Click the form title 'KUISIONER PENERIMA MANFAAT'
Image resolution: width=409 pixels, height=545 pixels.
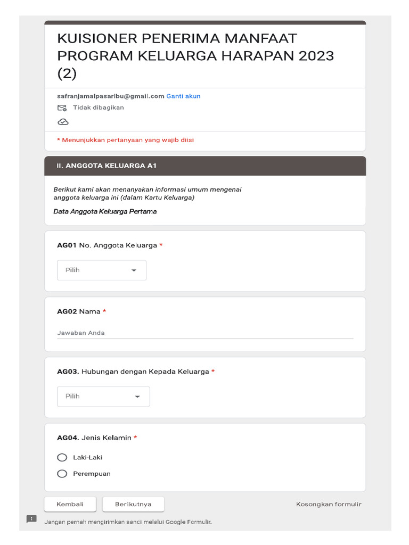tap(177, 38)
